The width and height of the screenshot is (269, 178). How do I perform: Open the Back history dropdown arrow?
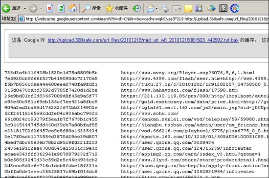(25, 8)
